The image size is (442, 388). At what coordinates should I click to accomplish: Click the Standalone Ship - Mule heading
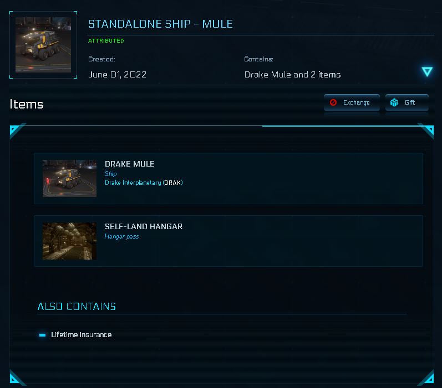tap(160, 24)
